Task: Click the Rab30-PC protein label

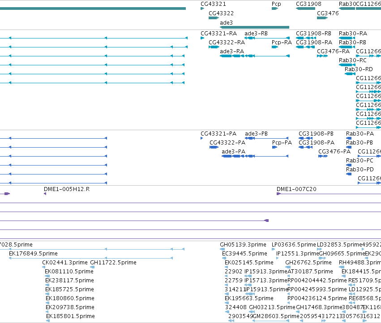Action: click(360, 161)
